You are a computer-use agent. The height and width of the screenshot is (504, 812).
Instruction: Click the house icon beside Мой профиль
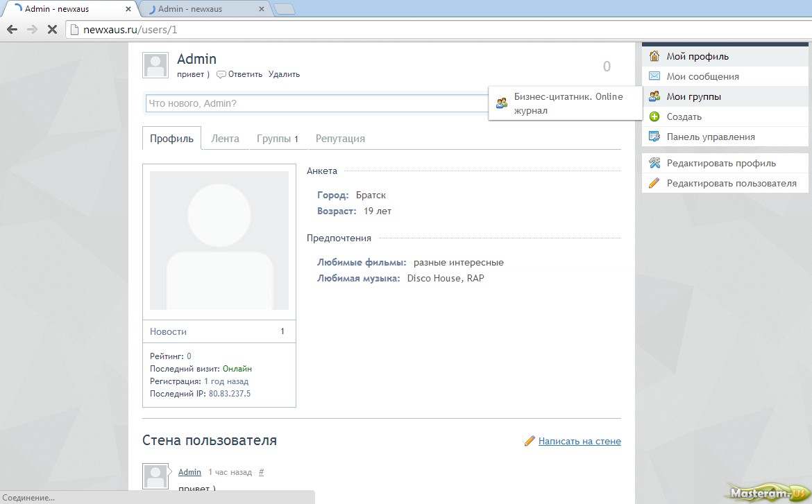(654, 56)
